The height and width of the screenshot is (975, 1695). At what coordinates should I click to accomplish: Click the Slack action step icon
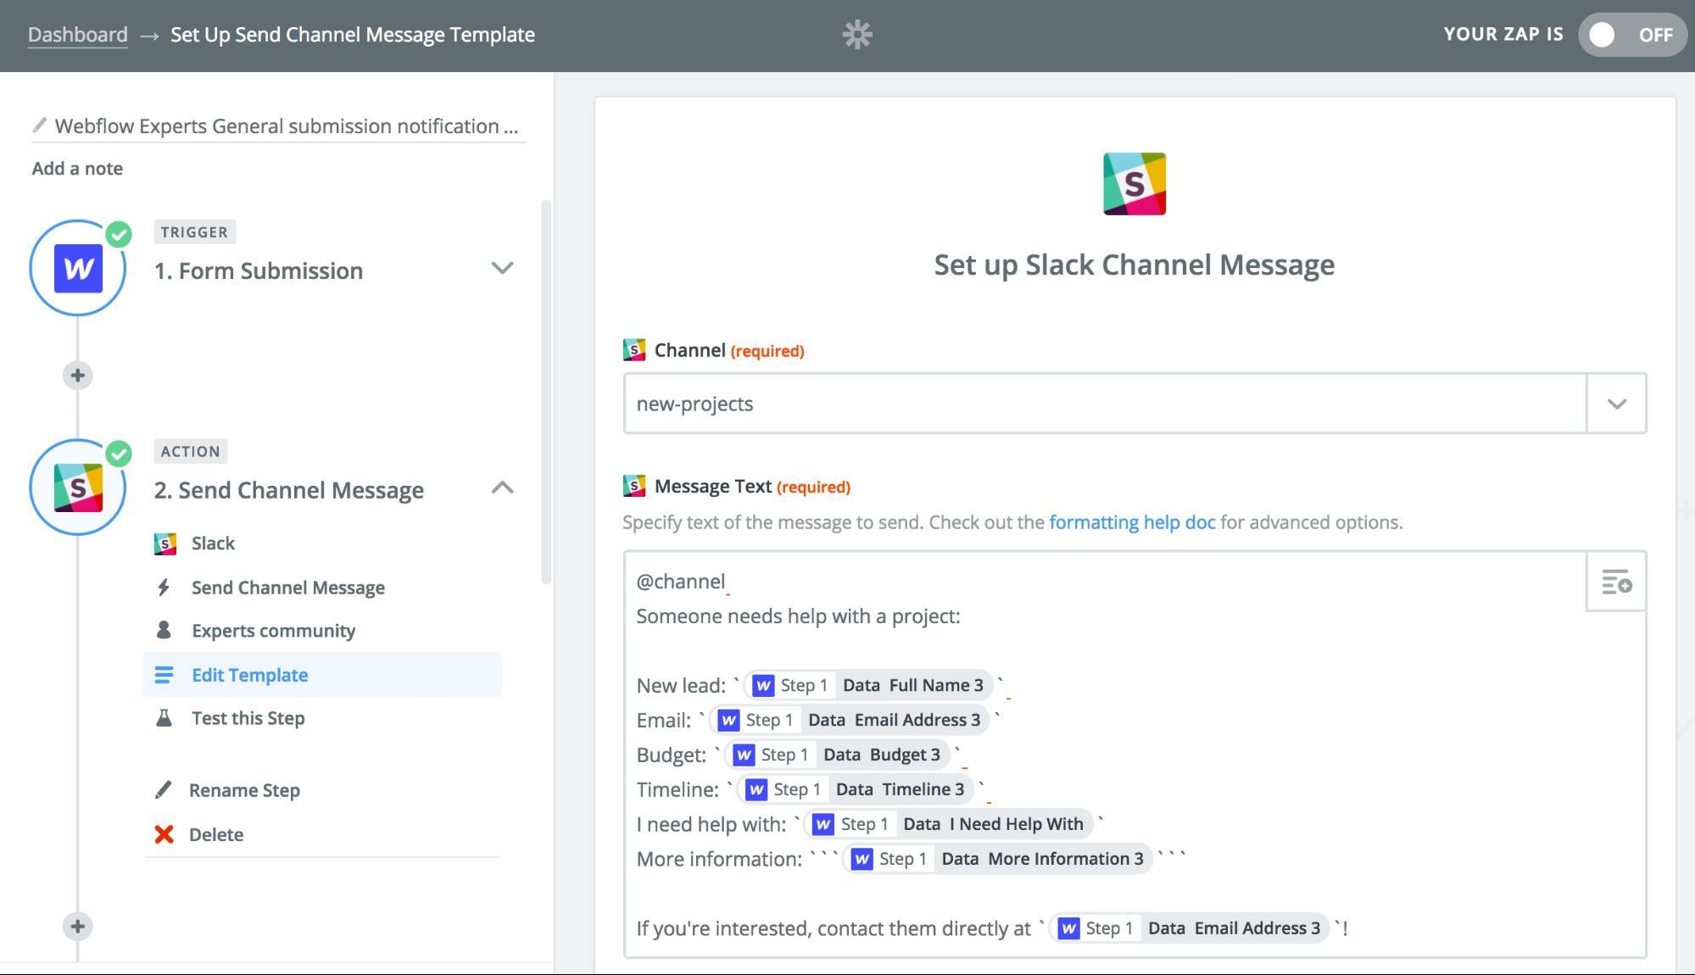click(78, 487)
